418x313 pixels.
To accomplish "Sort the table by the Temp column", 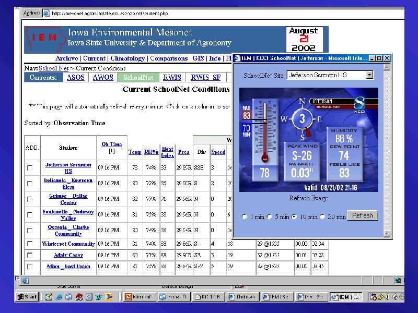I will tap(135, 152).
